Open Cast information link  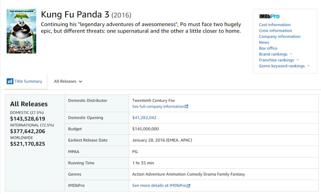pos(275,25)
